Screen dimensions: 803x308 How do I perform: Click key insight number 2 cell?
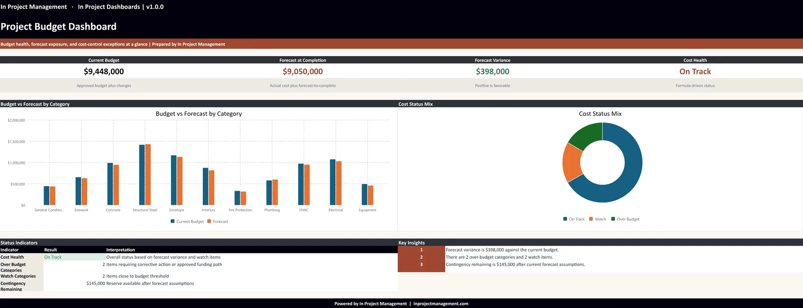pos(421,257)
